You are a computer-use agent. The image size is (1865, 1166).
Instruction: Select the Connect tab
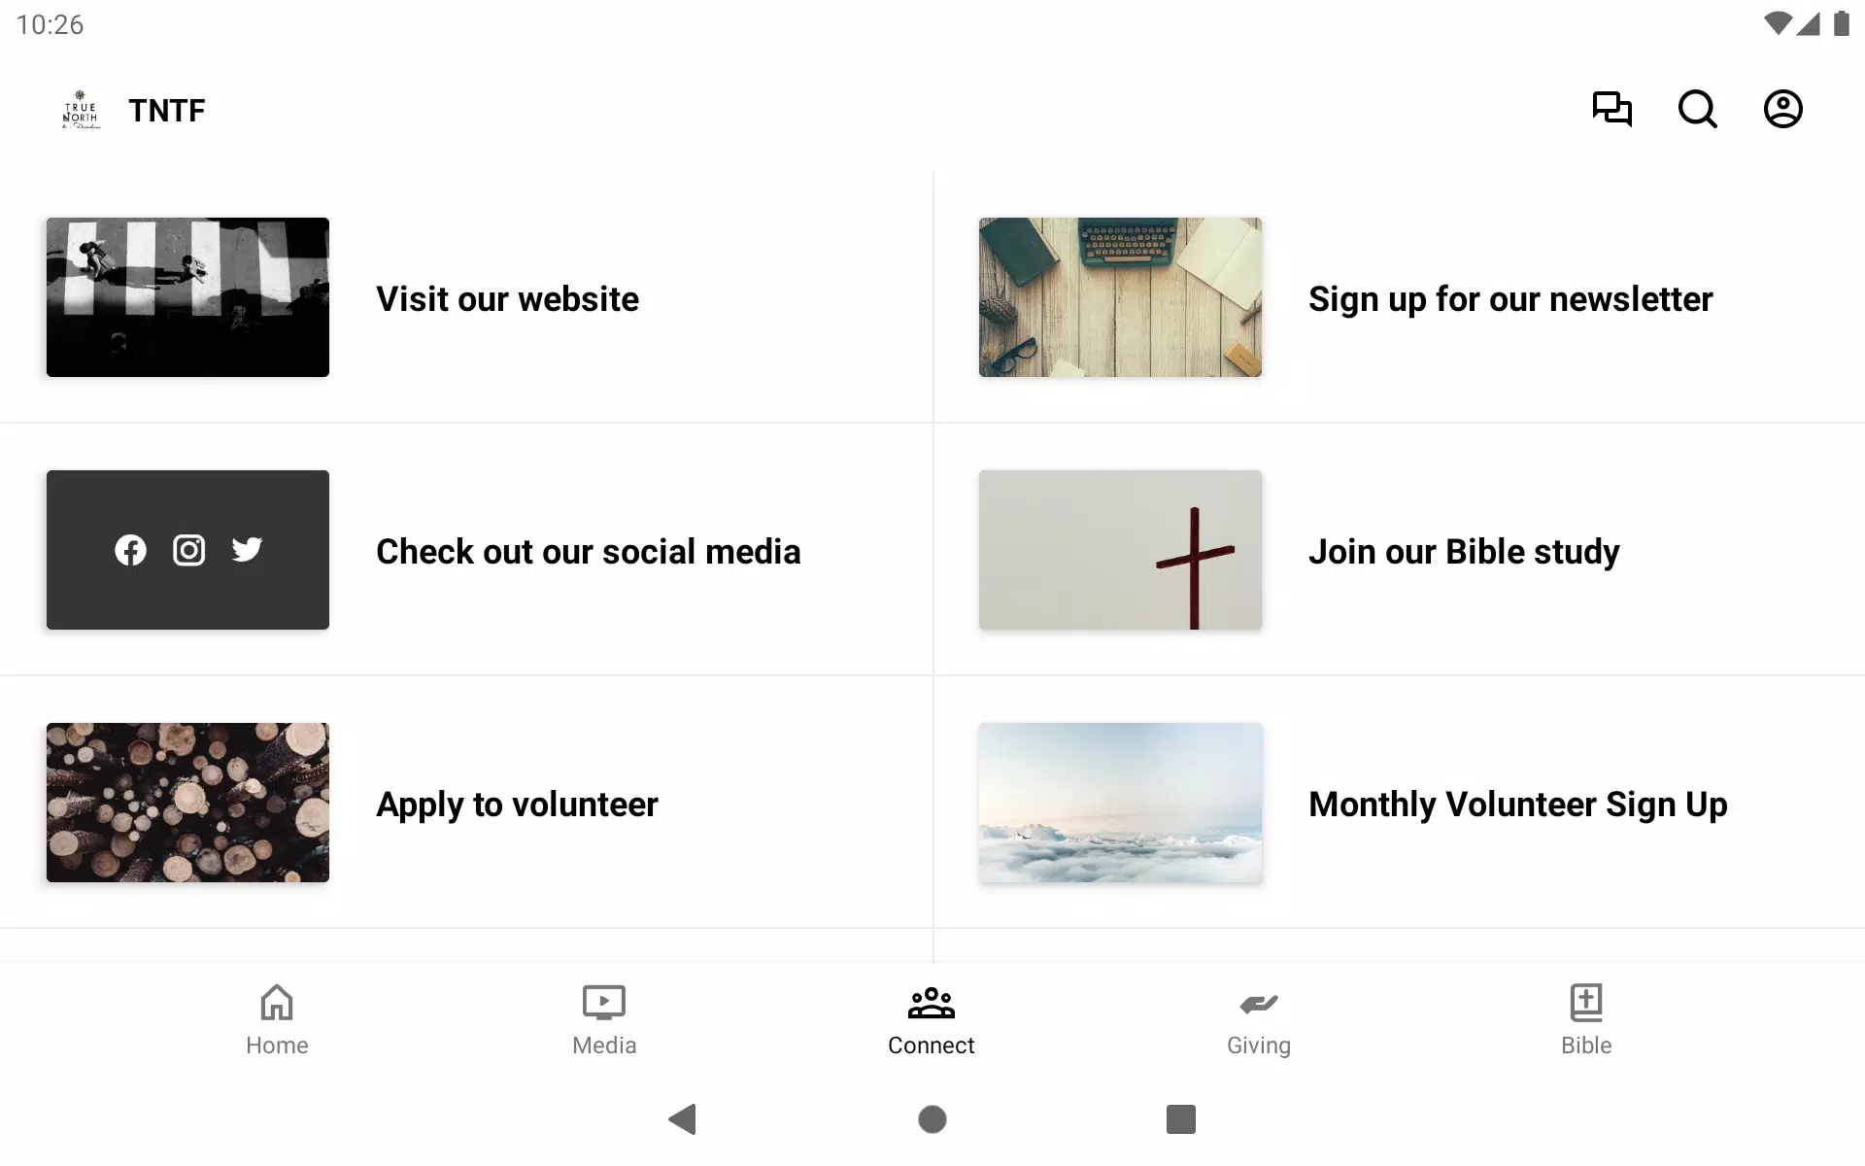click(x=932, y=1020)
